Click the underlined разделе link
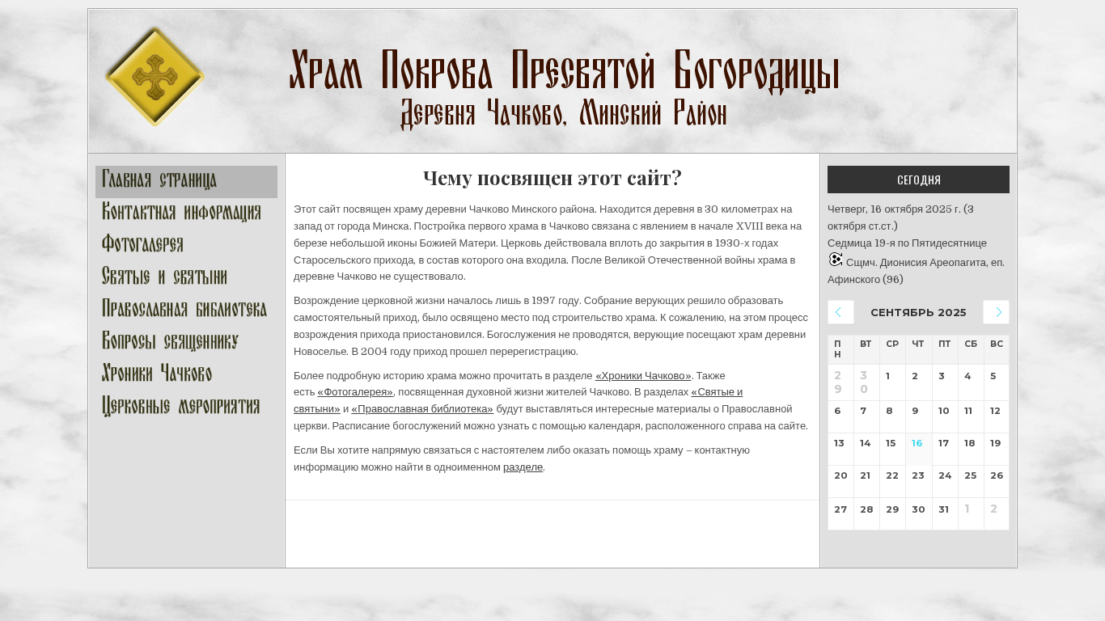Viewport: 1105px width, 621px height. tap(523, 467)
